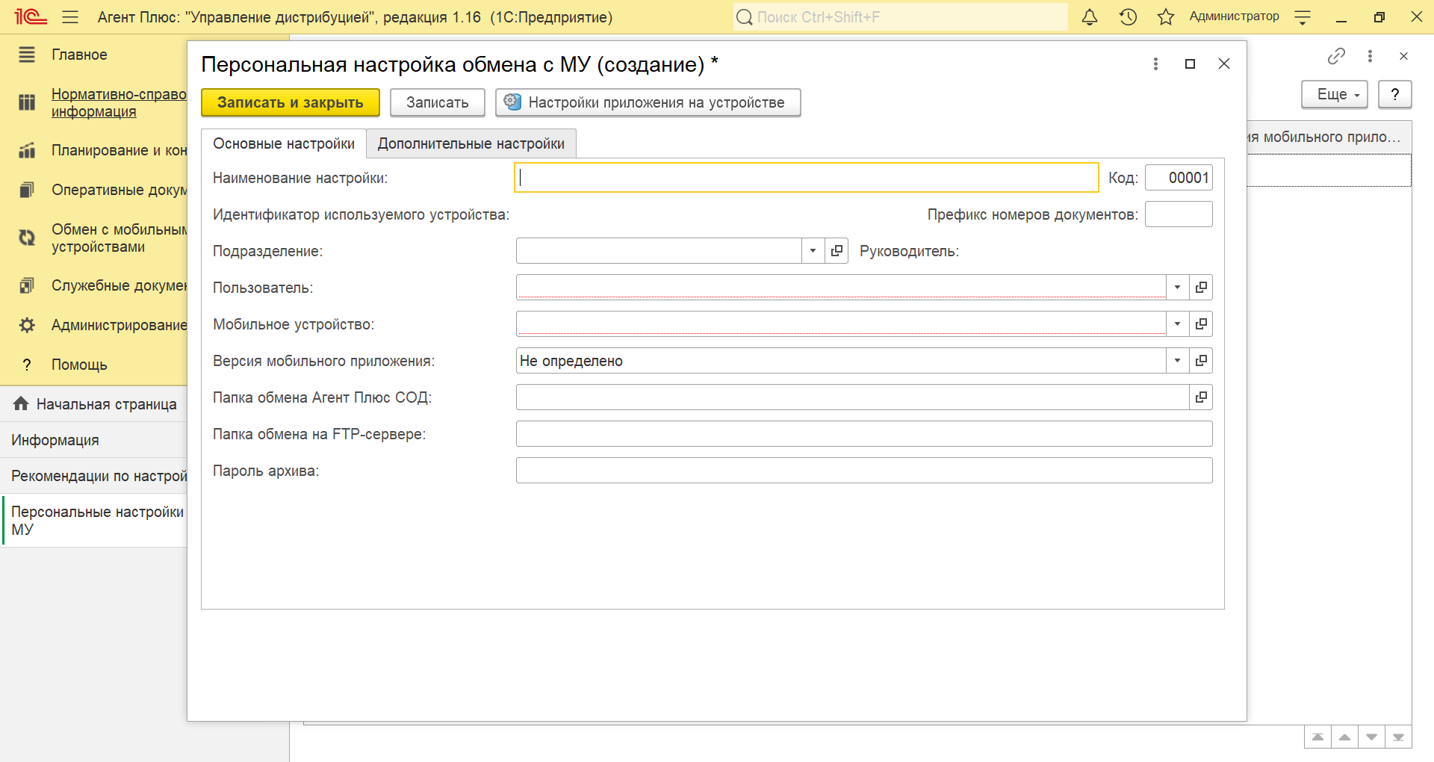Viewport: 1434px width, 762px height.
Task: Click Версия field showing Не определено
Action: [x=841, y=361]
